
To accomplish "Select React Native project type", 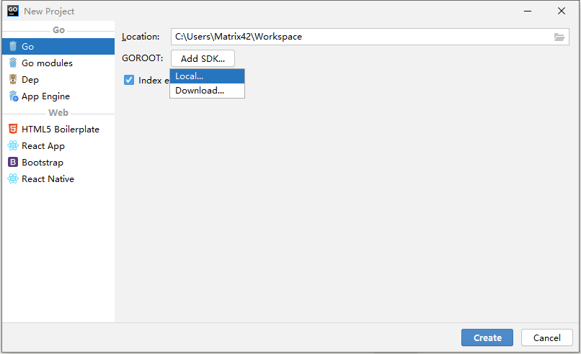I will tap(58, 179).
